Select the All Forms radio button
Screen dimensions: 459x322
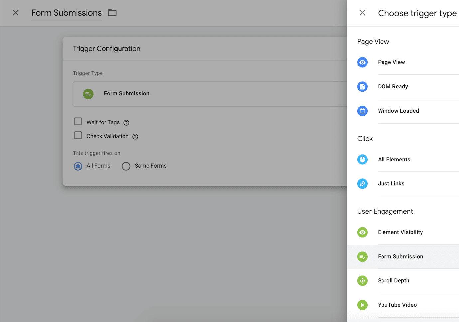tap(78, 166)
